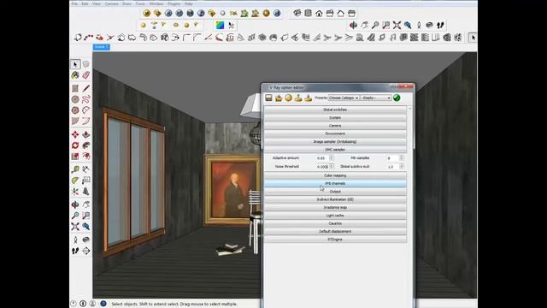Collapse the DMC sampler rollout
Image resolution: width=547 pixels, height=308 pixels.
point(335,150)
